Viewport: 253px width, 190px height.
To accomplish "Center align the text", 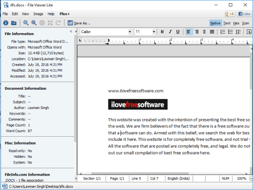I will (x=204, y=32).
